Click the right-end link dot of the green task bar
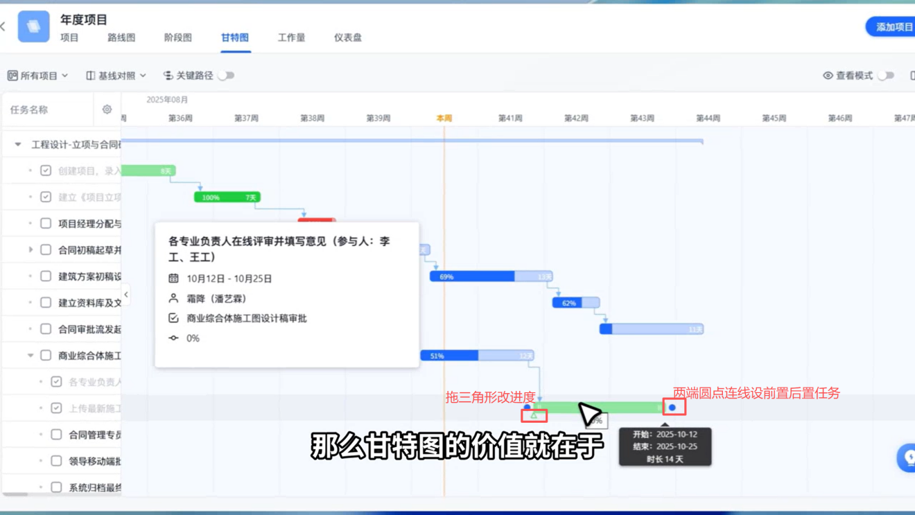The image size is (915, 515). click(x=672, y=408)
